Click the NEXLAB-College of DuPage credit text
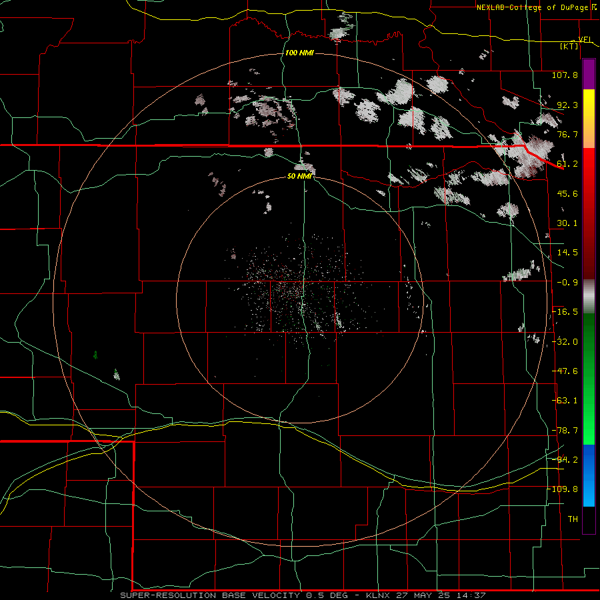Viewport: 600px width, 600px height. (x=533, y=7)
